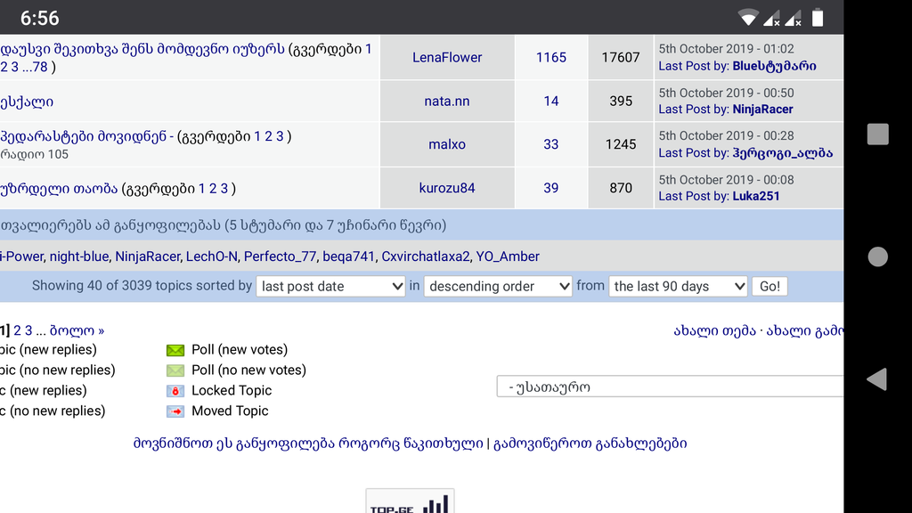Open the 39 replies count link
This screenshot has height=513, width=912.
pos(550,188)
